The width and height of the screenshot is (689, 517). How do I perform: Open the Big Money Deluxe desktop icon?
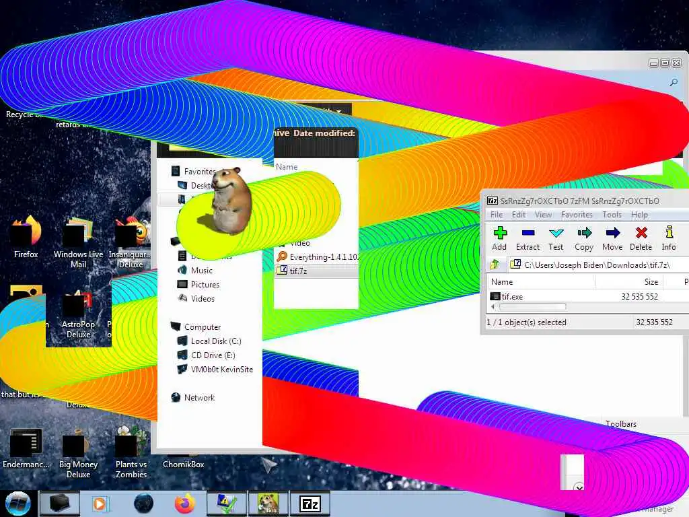click(x=78, y=454)
